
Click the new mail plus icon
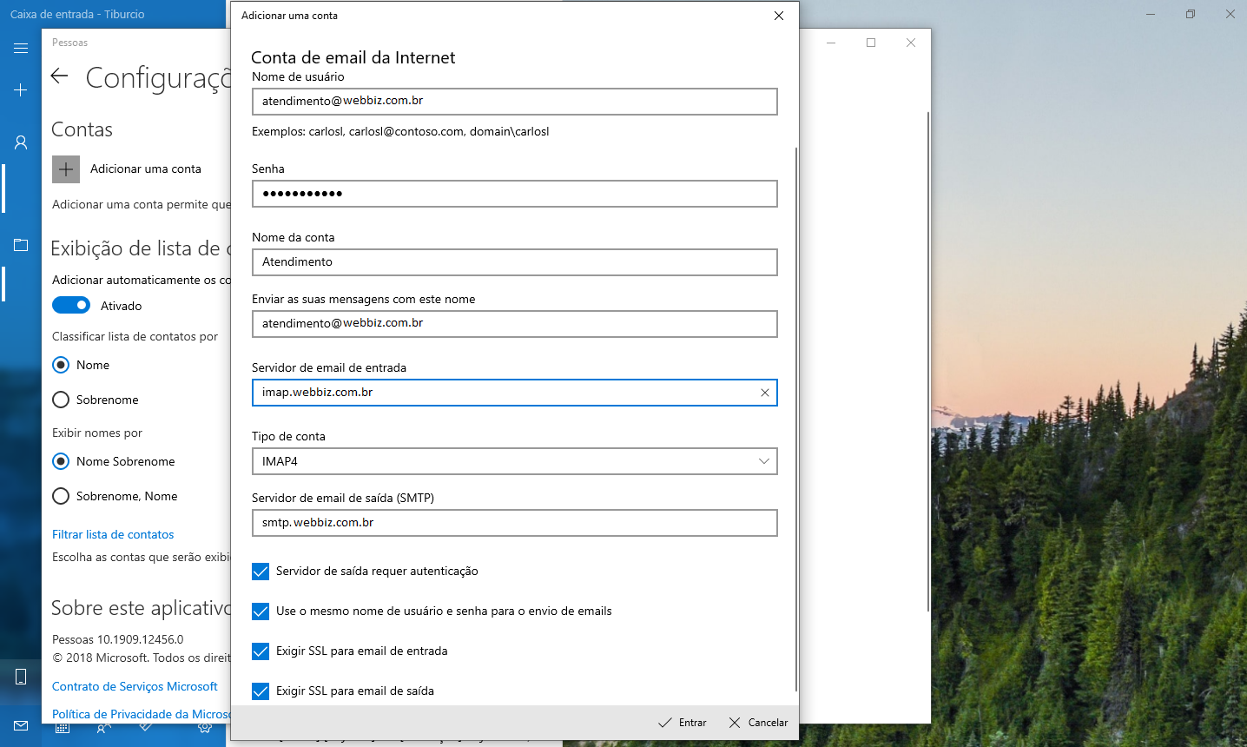click(x=21, y=90)
